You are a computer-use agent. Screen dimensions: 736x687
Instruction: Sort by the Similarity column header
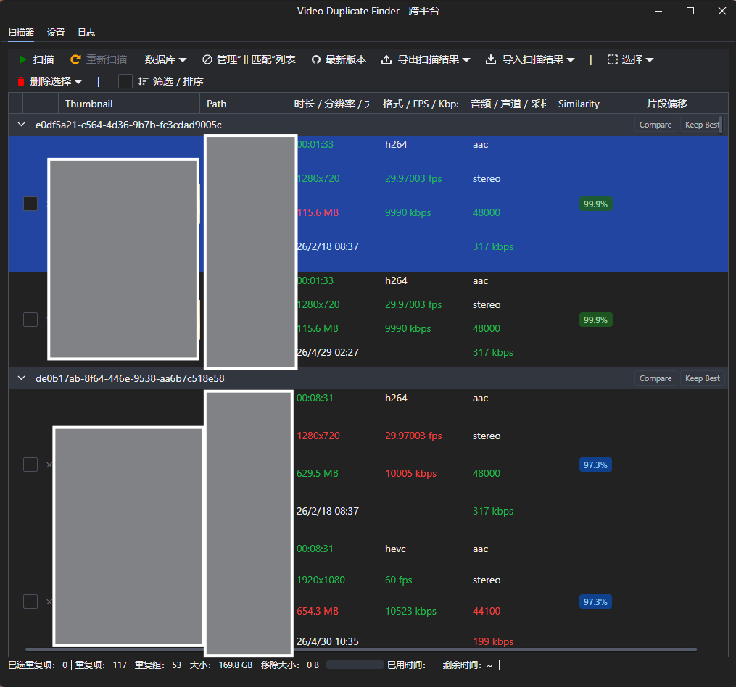(579, 104)
